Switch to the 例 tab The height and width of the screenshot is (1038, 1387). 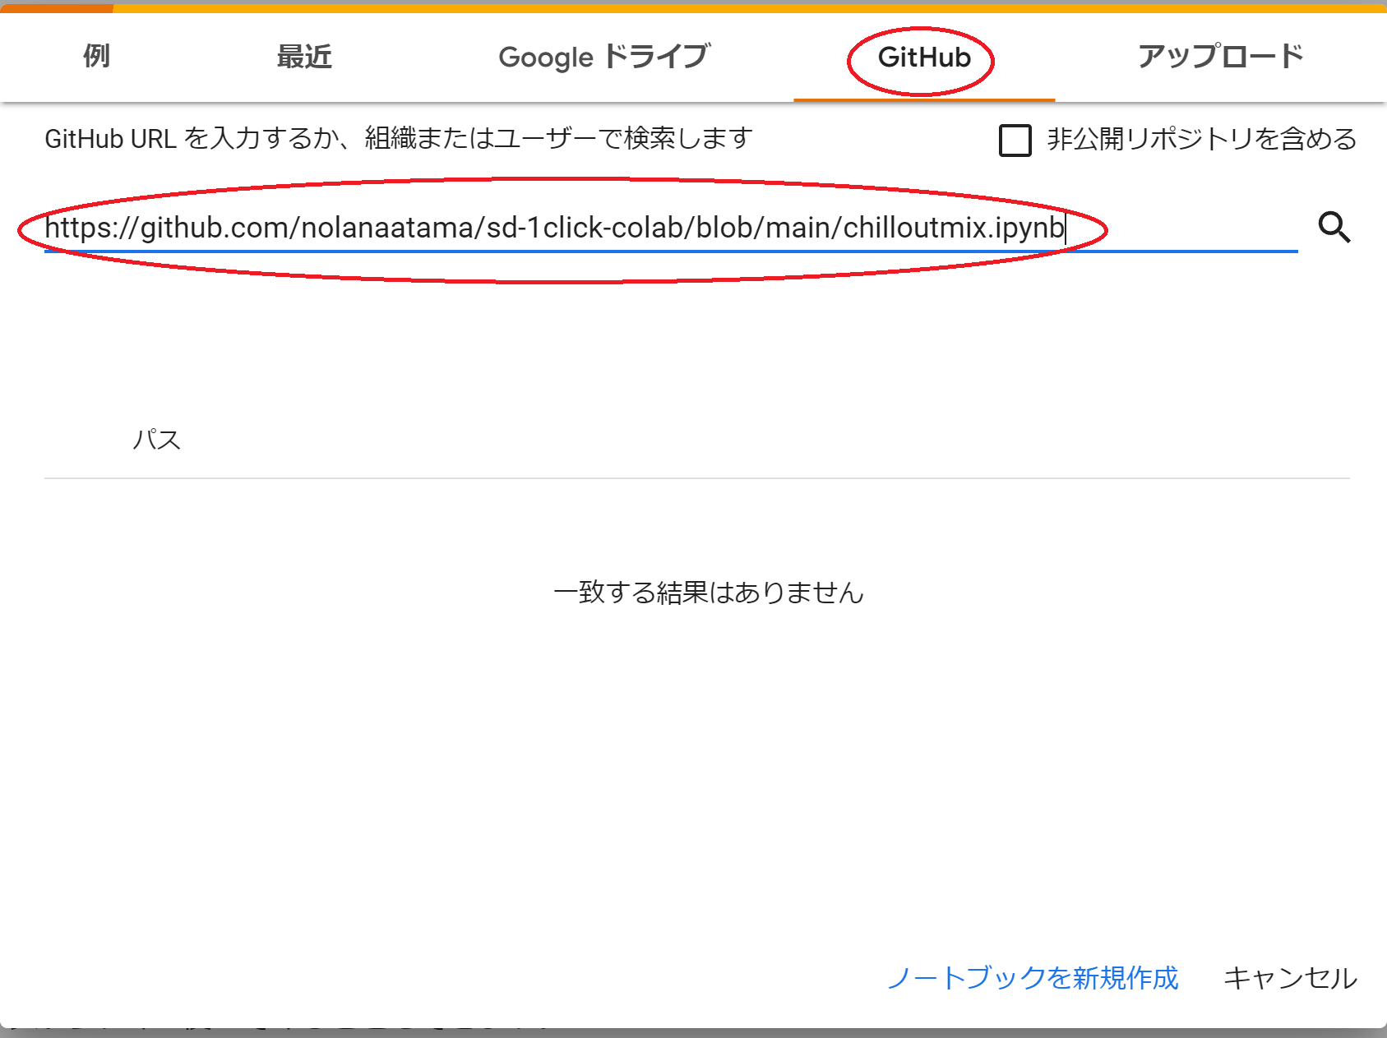[x=96, y=57]
